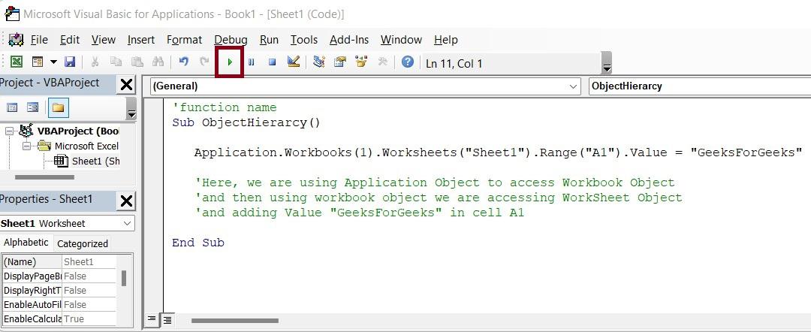Click the Full Module View button
Screen dimensions: 811x332
167,320
